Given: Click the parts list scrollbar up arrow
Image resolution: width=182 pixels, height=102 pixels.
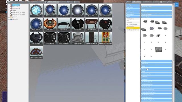Looking at the screenshot, I should pos(173,5).
